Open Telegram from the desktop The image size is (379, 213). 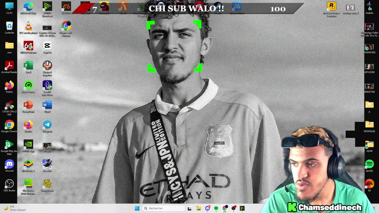click(x=47, y=127)
